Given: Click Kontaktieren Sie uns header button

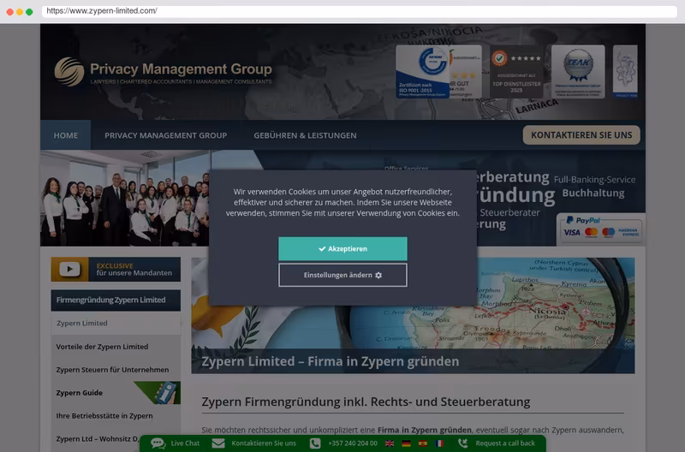Looking at the screenshot, I should [581, 135].
